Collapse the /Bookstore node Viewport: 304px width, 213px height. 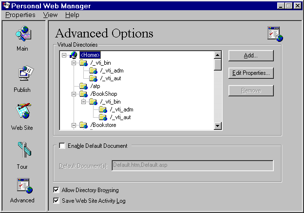74,125
